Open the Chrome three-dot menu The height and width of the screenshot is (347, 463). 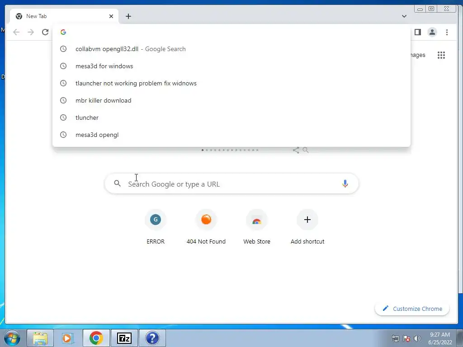pyautogui.click(x=447, y=32)
